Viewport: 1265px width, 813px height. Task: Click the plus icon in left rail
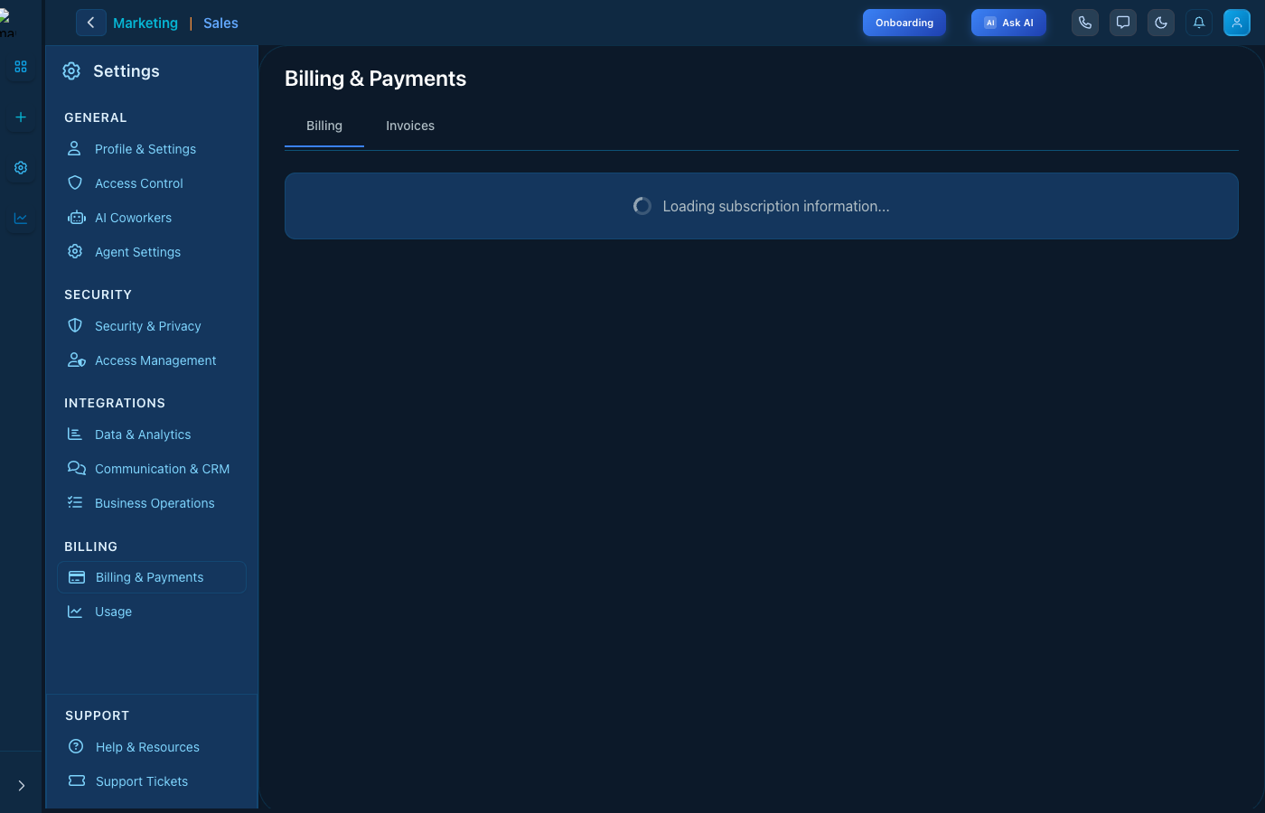(x=21, y=117)
